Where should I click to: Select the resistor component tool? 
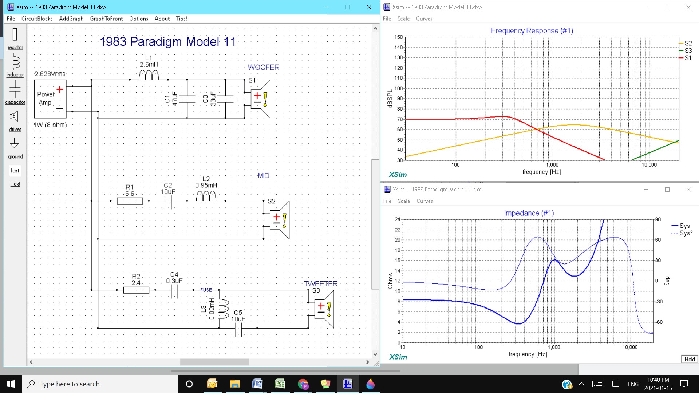[15, 39]
